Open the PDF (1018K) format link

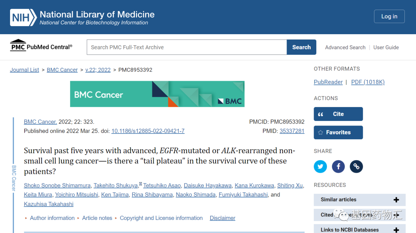[368, 82]
